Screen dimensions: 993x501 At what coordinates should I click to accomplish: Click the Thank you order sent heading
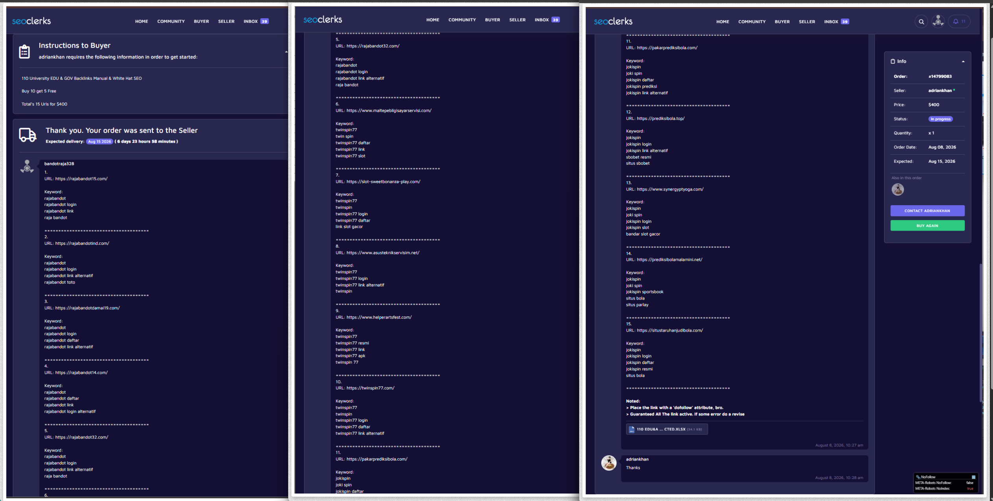(x=122, y=130)
